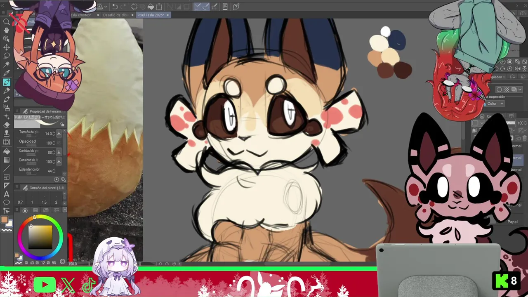Select the Airbrush tool

click(x=6, y=108)
